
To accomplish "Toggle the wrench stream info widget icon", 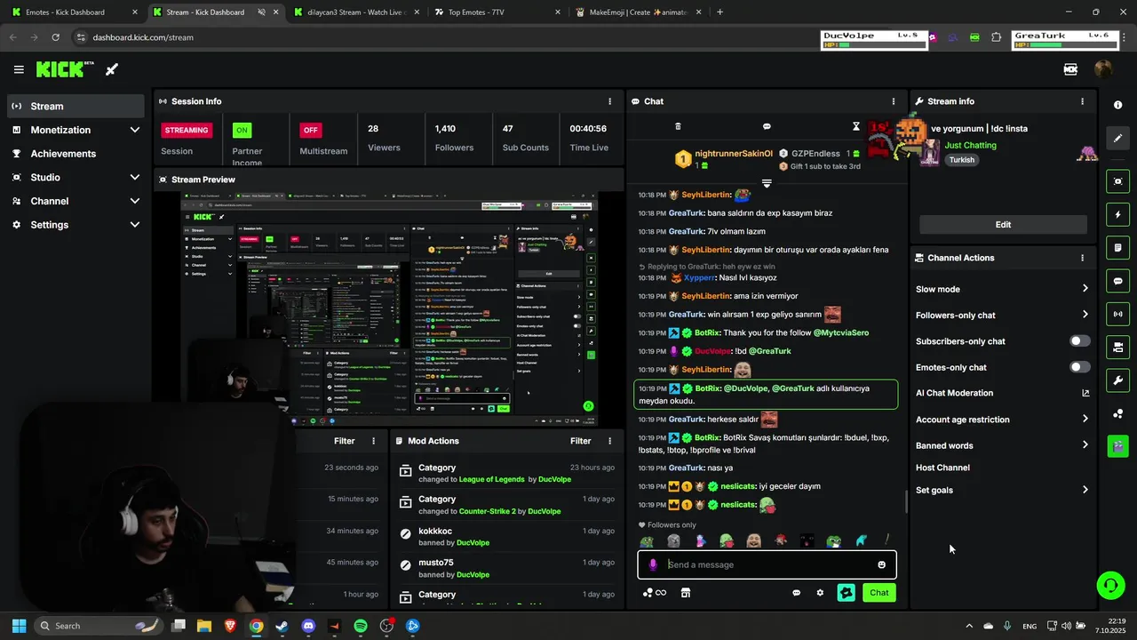I will [x=1117, y=380].
